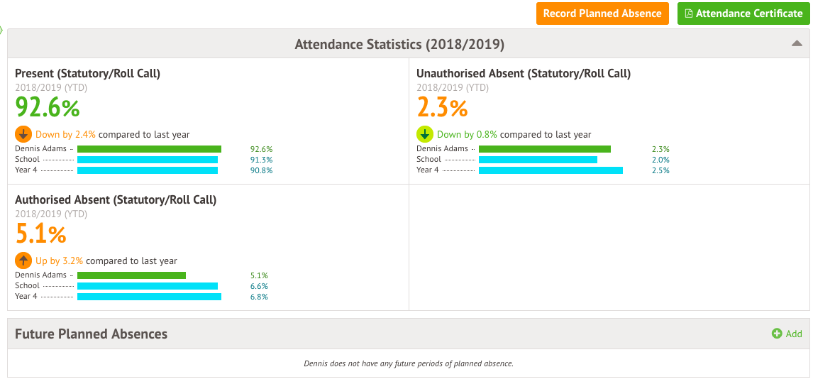Select the 92.6% Present percentage figure
This screenshot has width=813, height=384.
click(48, 107)
